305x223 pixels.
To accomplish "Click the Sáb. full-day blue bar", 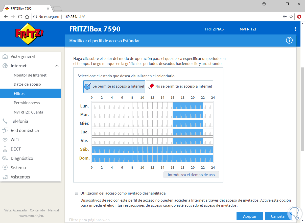I will tap(152, 150).
